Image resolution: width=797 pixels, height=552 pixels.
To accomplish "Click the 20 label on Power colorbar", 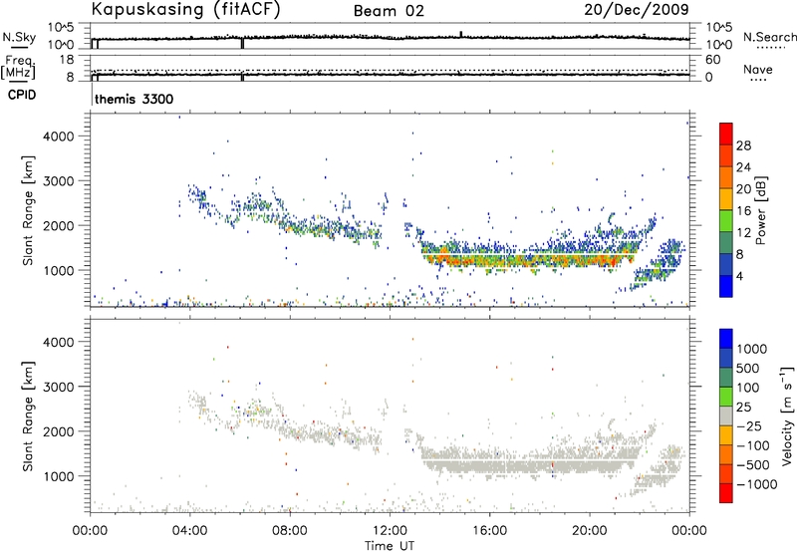I will [743, 189].
